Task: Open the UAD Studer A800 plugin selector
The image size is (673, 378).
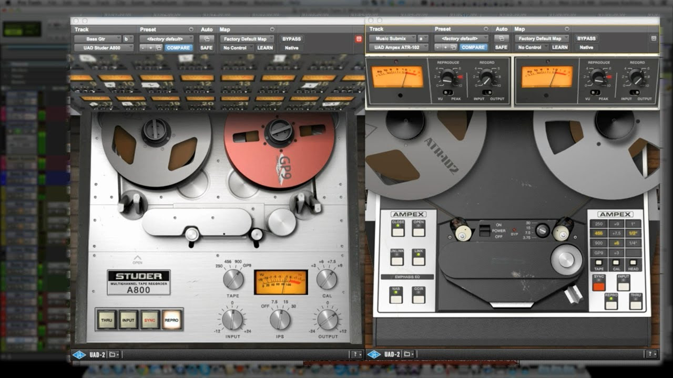Action: point(104,48)
